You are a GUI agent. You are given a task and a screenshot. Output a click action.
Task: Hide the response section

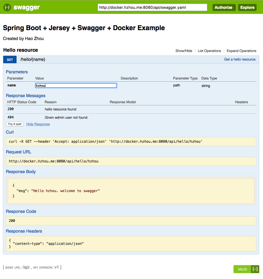pyautogui.click(x=38, y=124)
